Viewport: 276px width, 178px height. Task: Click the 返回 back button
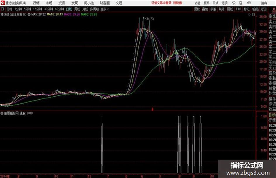point(263,9)
